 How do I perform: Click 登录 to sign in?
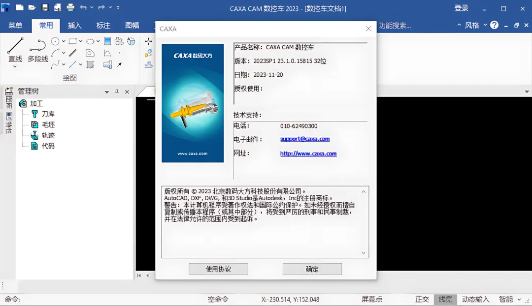(x=461, y=8)
